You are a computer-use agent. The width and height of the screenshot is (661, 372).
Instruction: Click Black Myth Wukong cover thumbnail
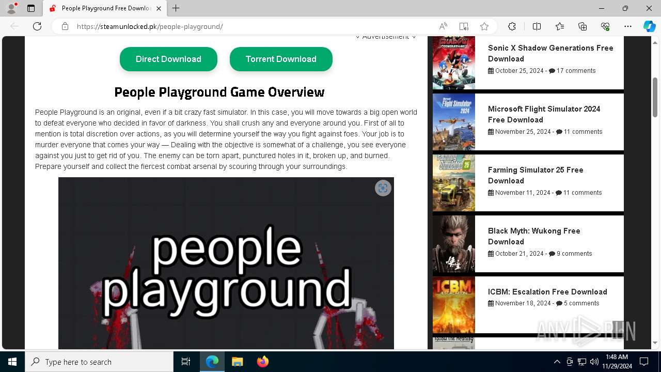click(x=454, y=244)
